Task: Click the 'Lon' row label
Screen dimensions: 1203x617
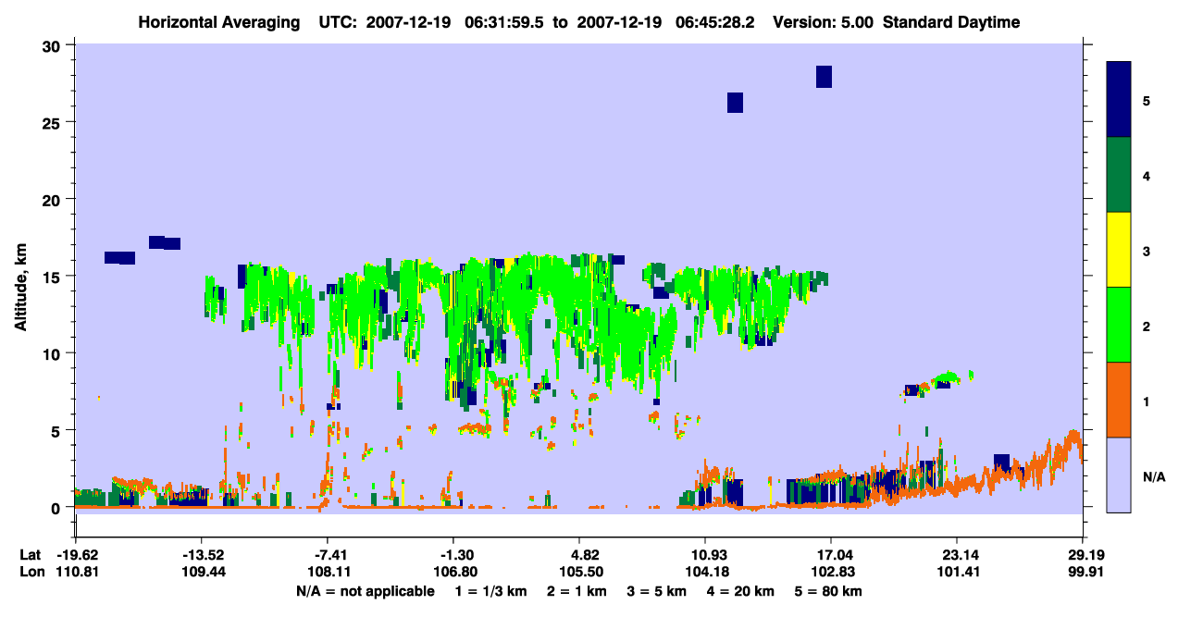Action: click(x=31, y=573)
